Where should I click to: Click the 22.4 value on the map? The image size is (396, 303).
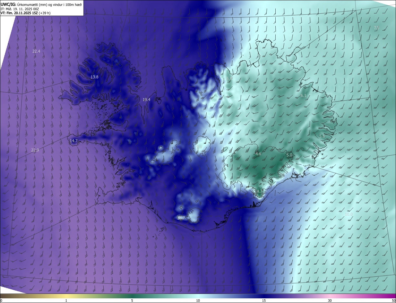(x=36, y=51)
